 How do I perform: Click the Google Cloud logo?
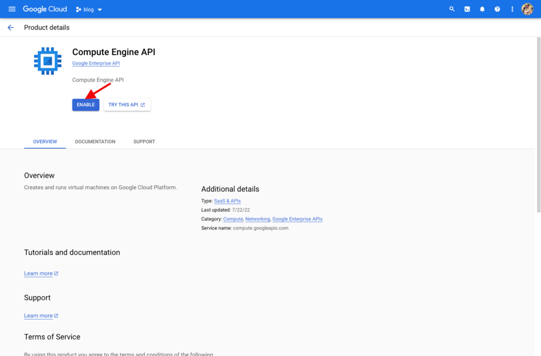click(x=45, y=9)
